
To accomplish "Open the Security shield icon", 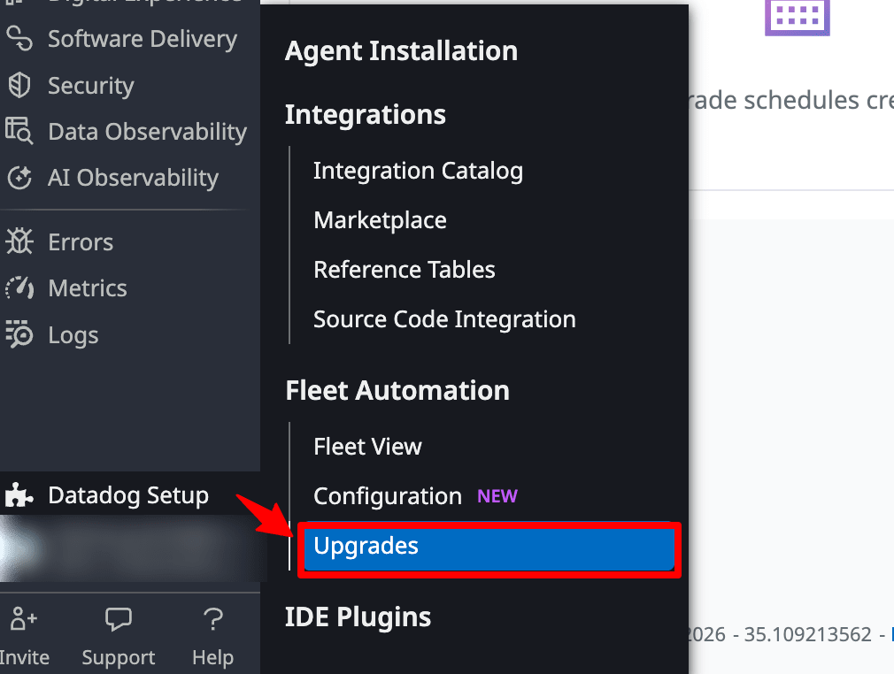I will (x=19, y=85).
